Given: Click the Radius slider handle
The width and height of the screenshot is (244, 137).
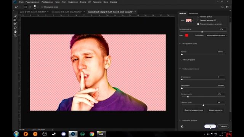Looking at the screenshot, I should coord(182,54).
